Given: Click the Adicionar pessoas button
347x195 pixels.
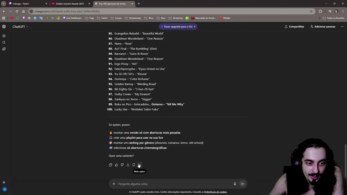Looking at the screenshot, I should click(x=323, y=27).
